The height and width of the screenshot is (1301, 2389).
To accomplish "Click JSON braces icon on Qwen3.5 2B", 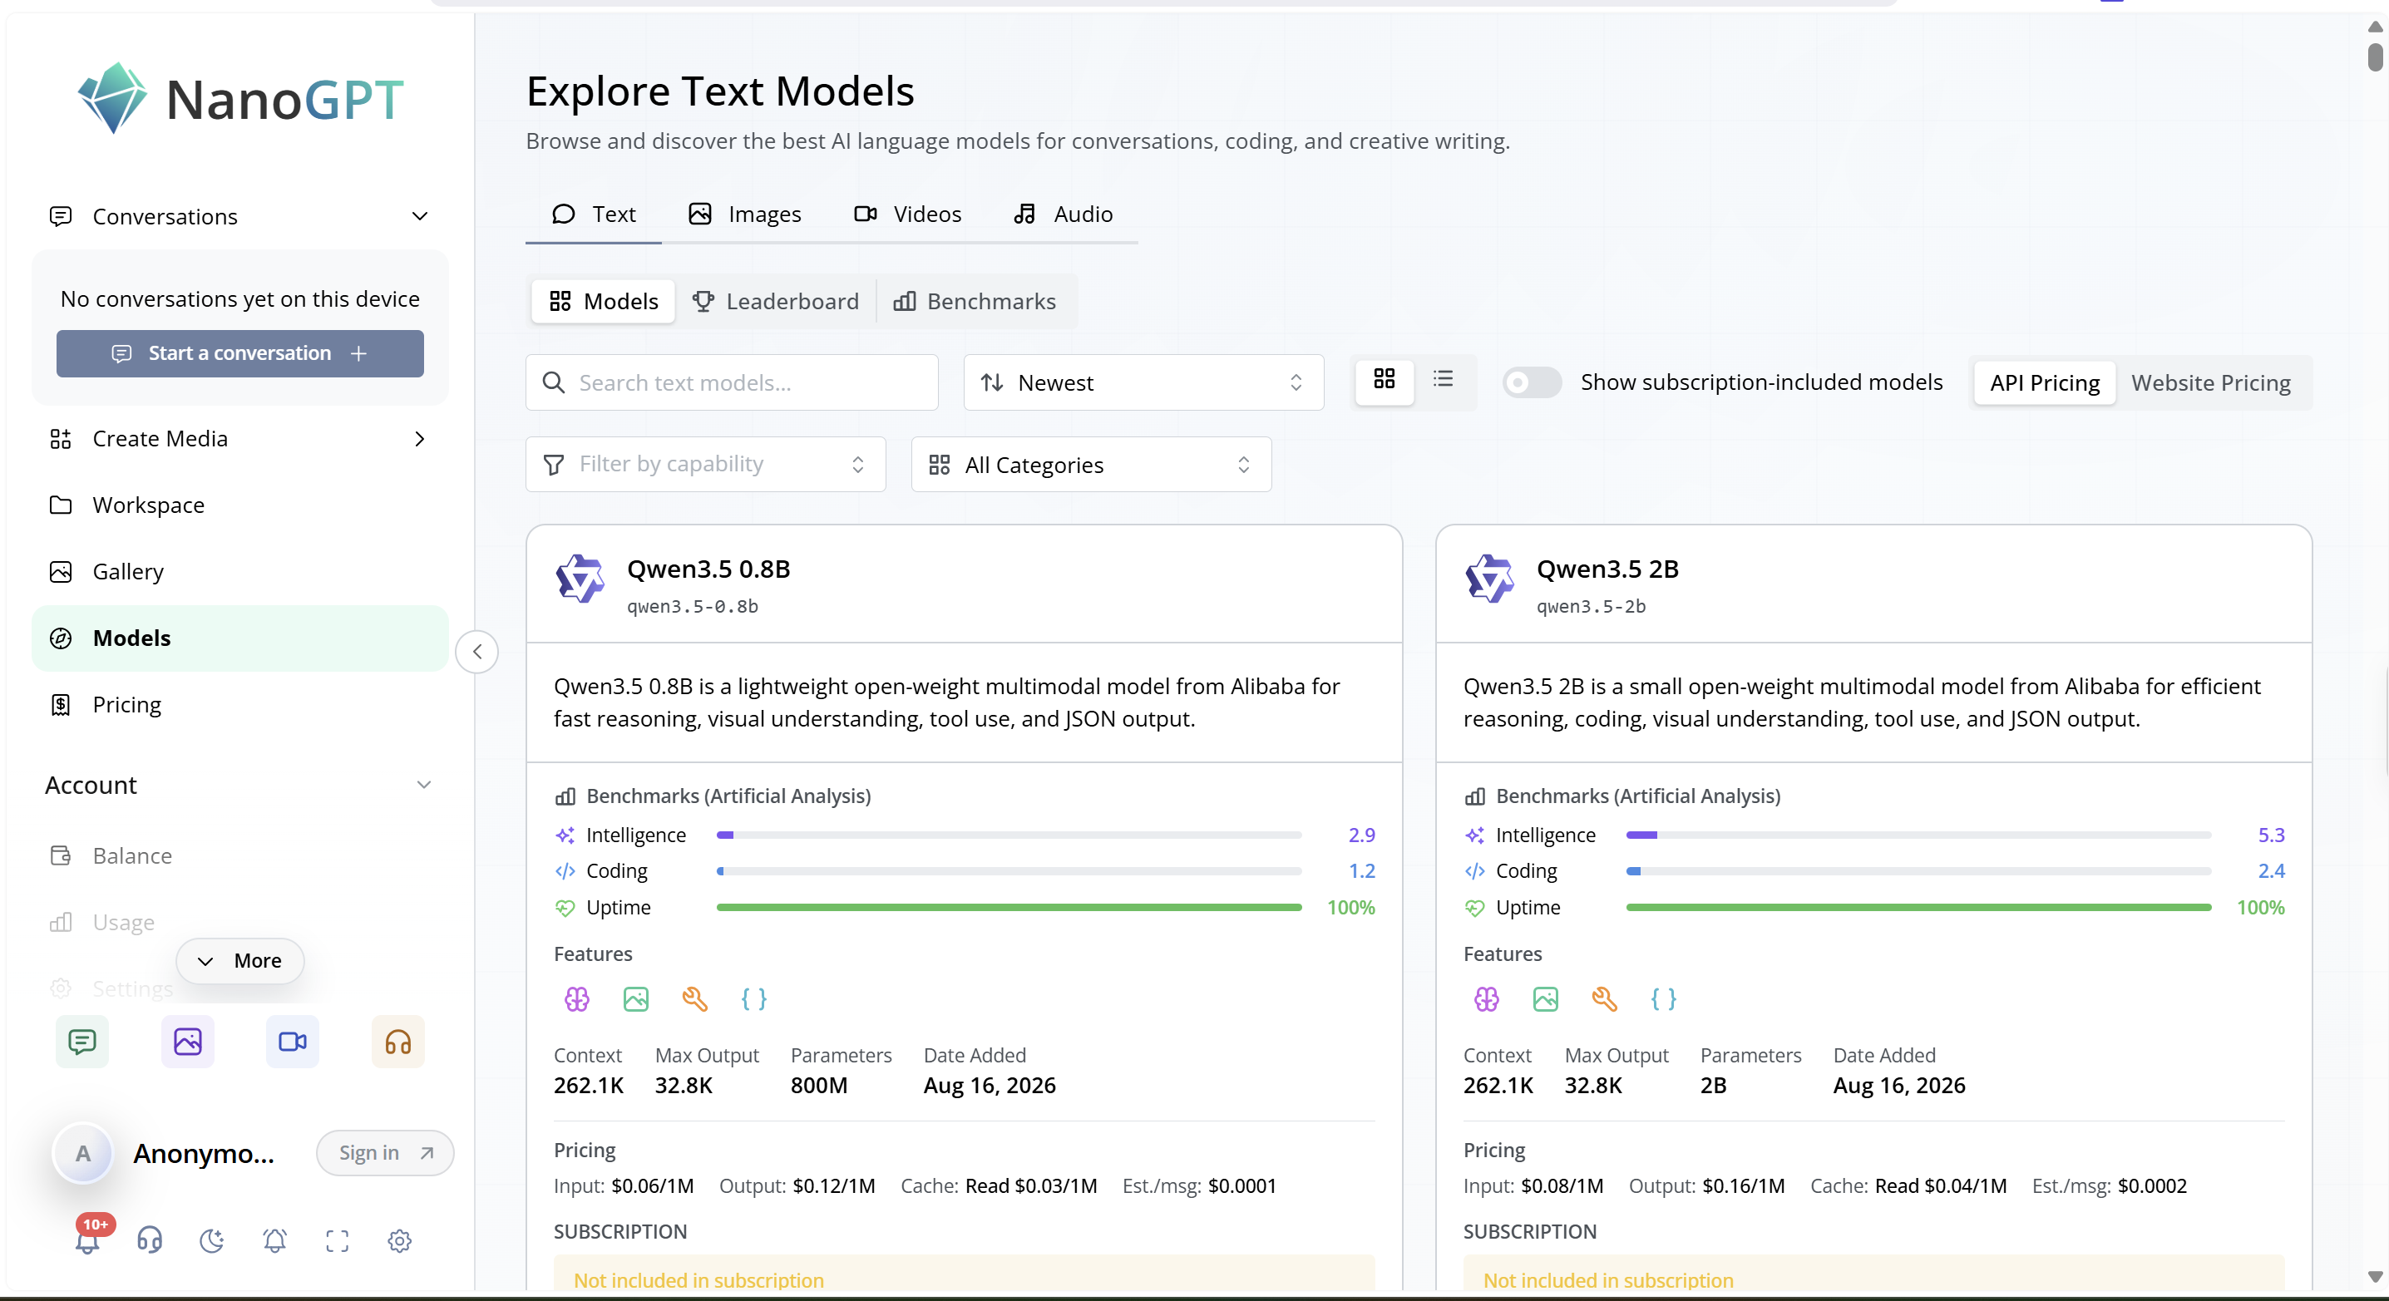I will (x=1664, y=998).
